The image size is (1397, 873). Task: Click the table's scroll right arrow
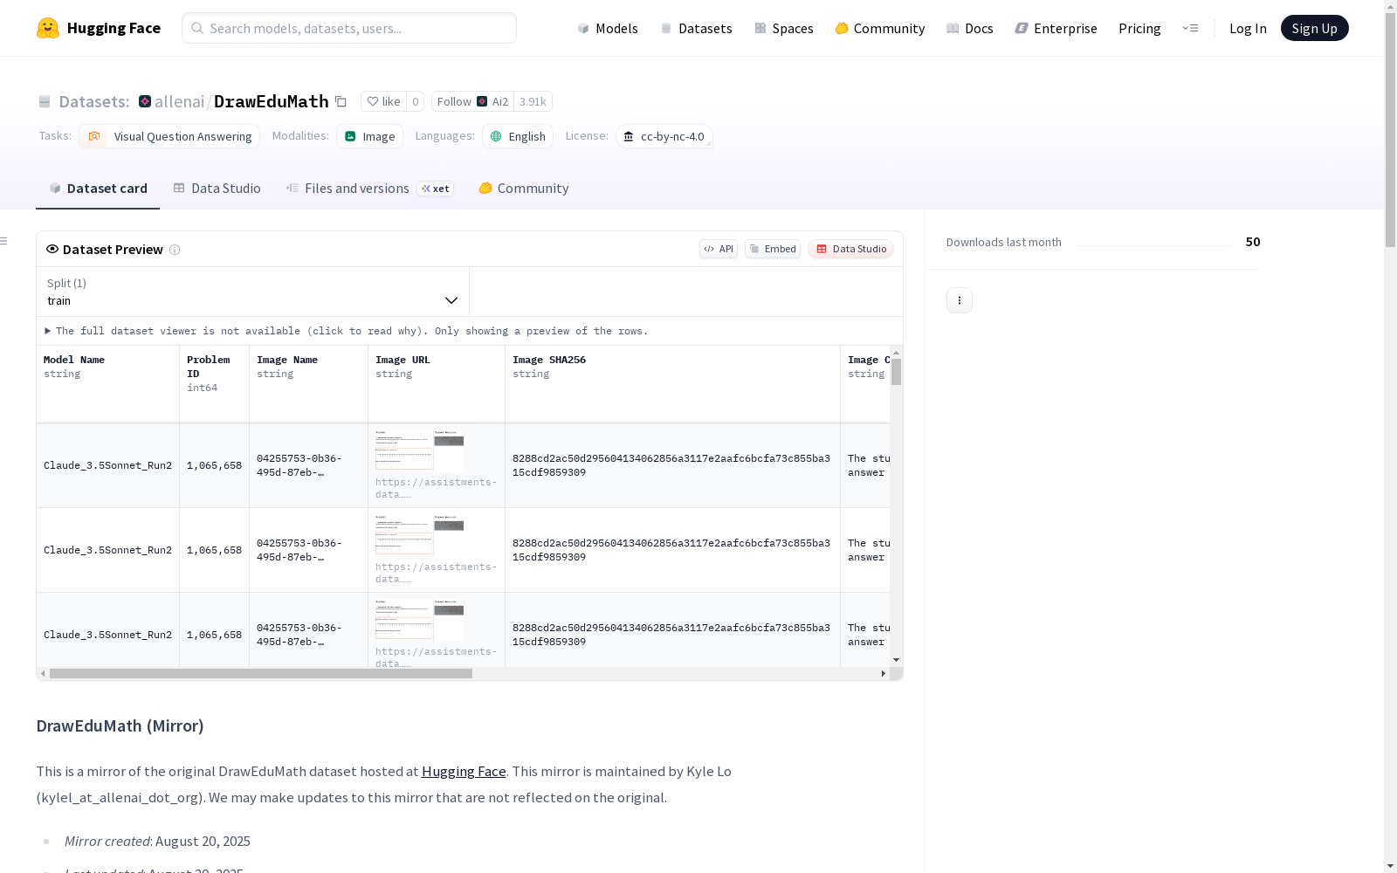pos(883,674)
